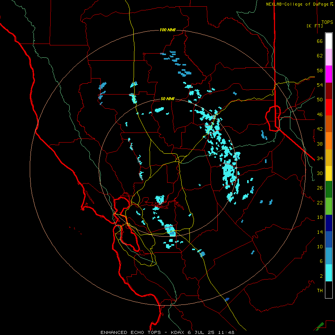
Task: Click the magenta 58 kft legend swatch
Action: pyautogui.click(x=329, y=74)
